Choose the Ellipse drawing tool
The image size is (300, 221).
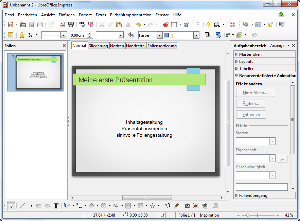(48, 206)
